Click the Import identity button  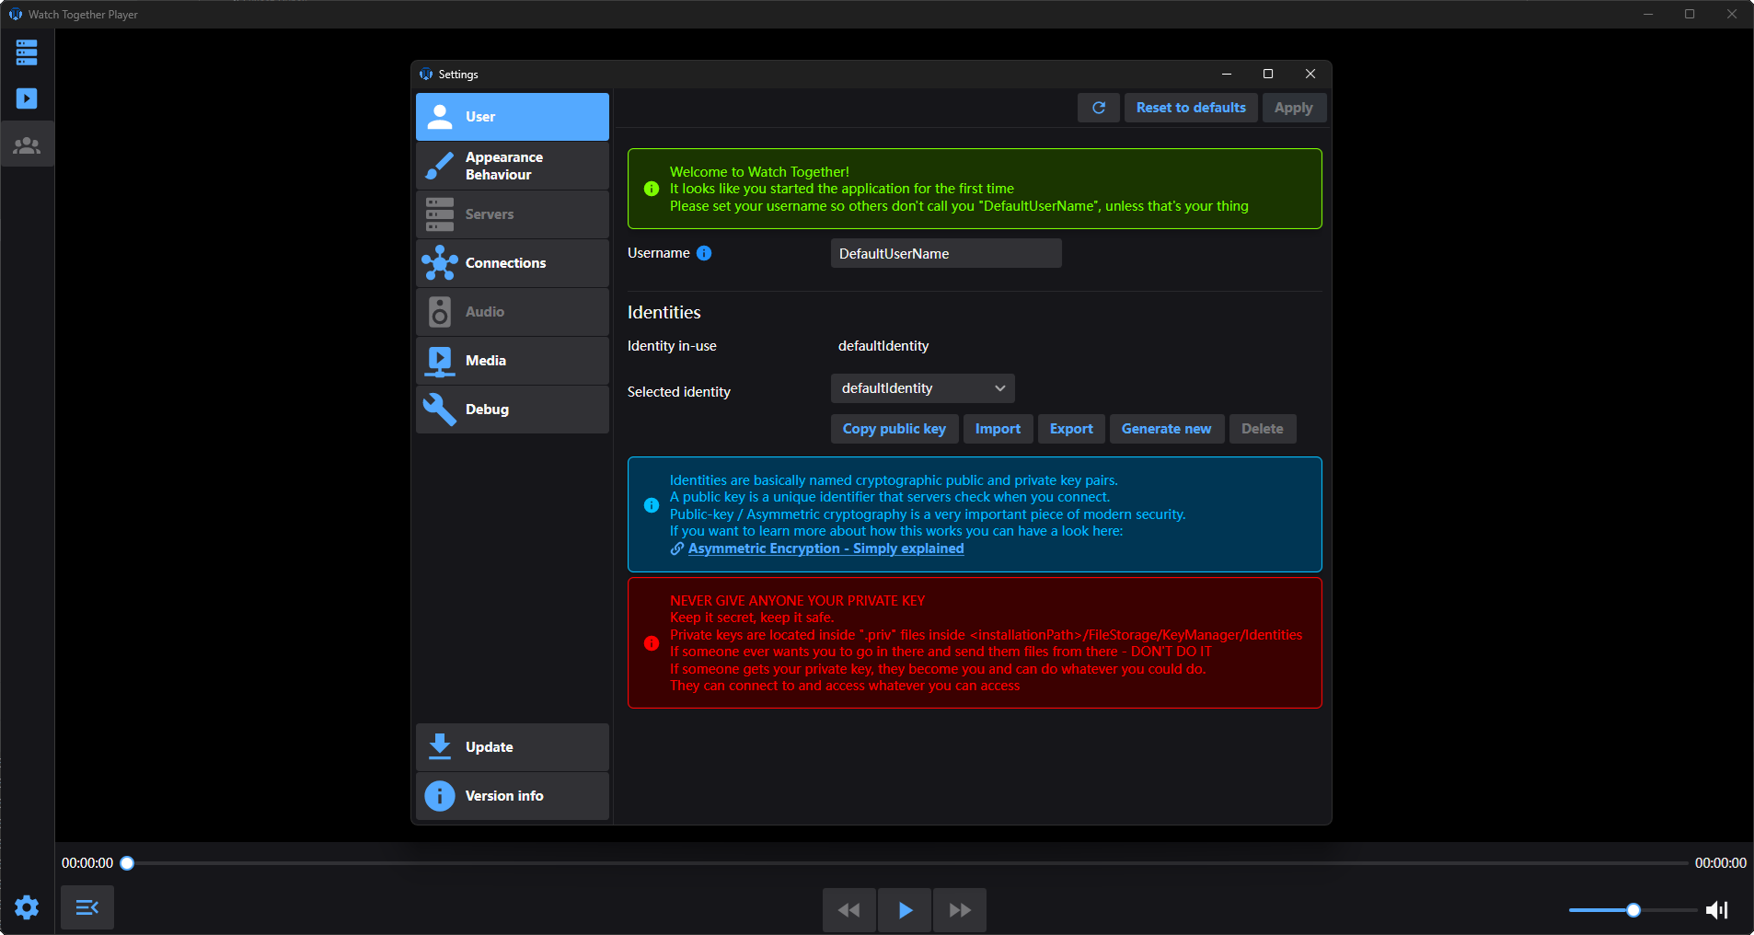998,429
